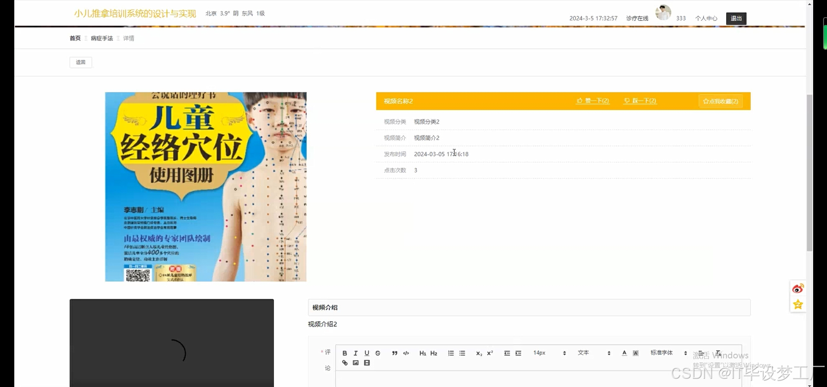
Task: Click the username 333 in header
Action: pos(681,18)
